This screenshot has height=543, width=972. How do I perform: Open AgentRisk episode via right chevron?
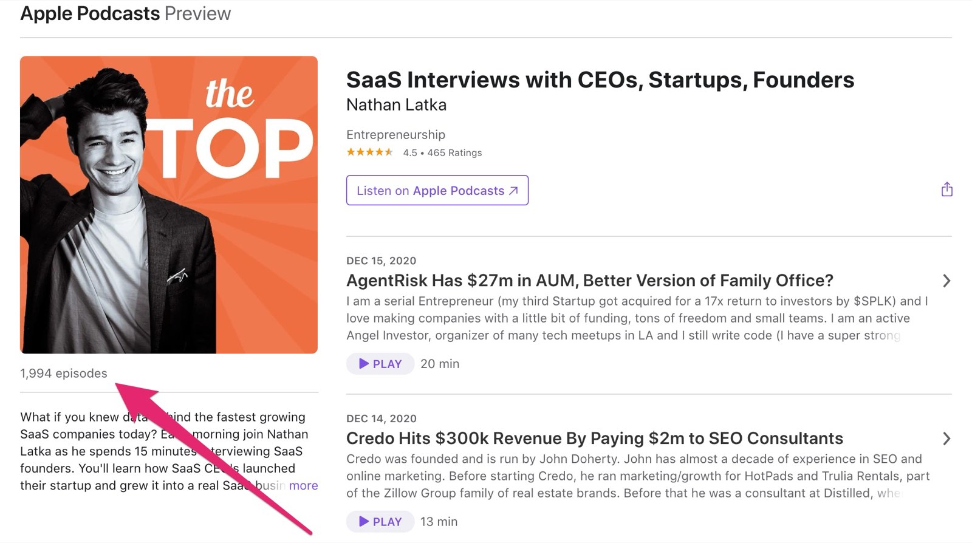[946, 281]
